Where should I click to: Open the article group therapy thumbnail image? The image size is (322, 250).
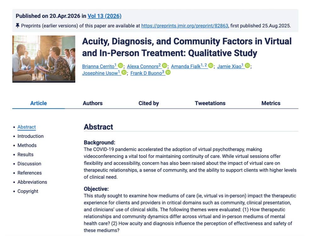tap(44, 59)
